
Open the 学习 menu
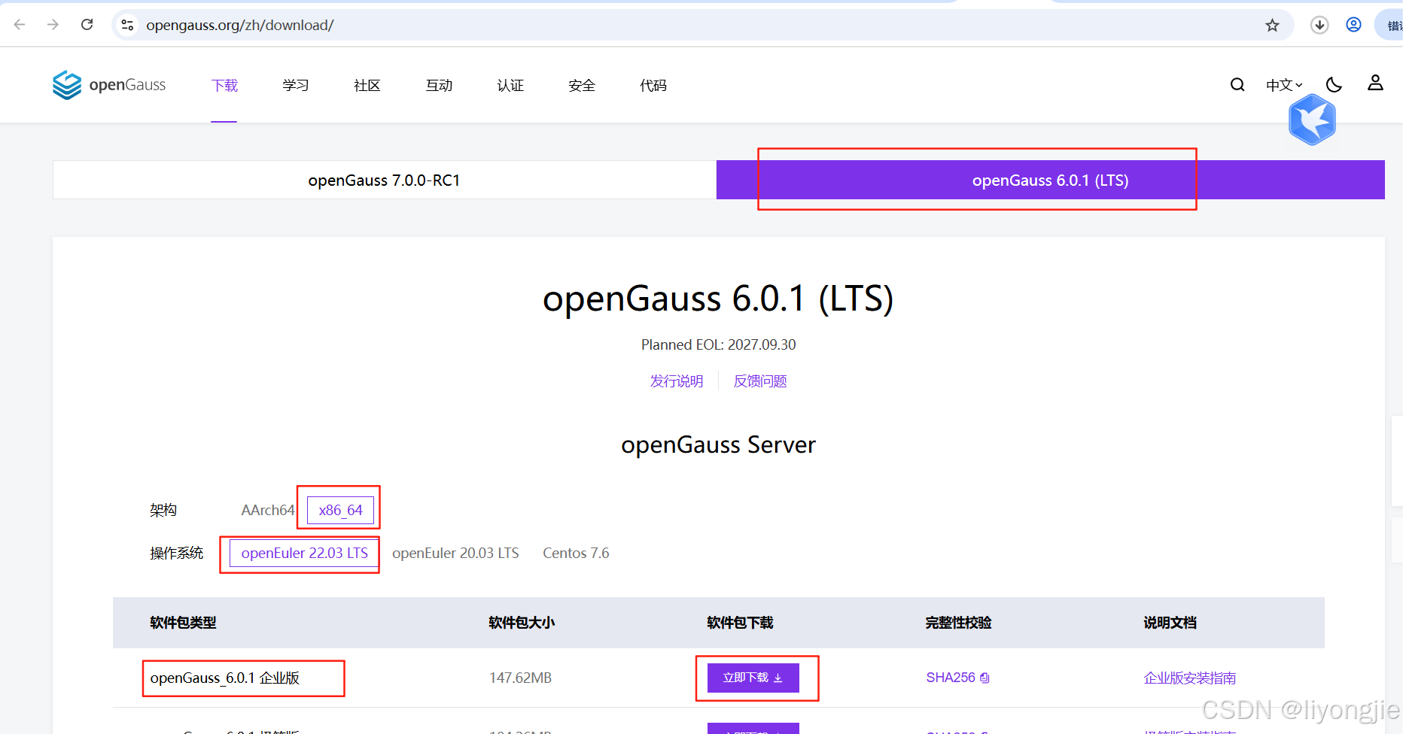pyautogui.click(x=296, y=86)
